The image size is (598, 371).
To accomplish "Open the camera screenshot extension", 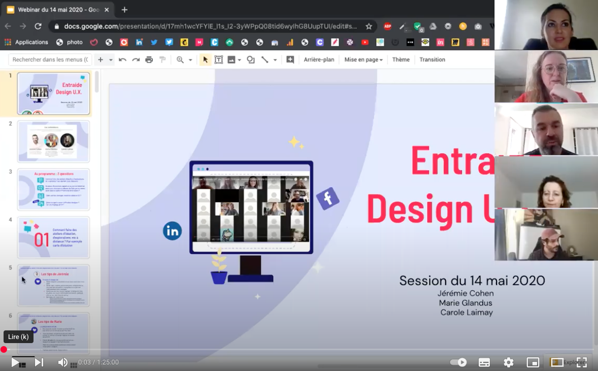I will tap(478, 26).
